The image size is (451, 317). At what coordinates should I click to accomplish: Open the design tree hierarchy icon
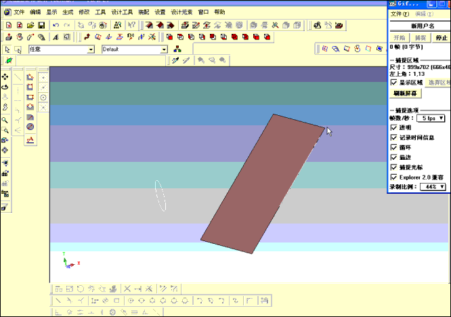coord(177,49)
